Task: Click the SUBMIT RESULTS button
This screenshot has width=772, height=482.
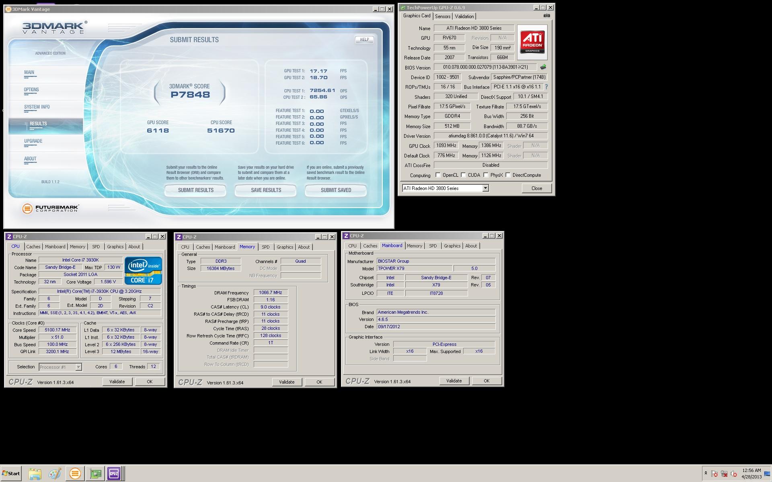Action: 195,190
